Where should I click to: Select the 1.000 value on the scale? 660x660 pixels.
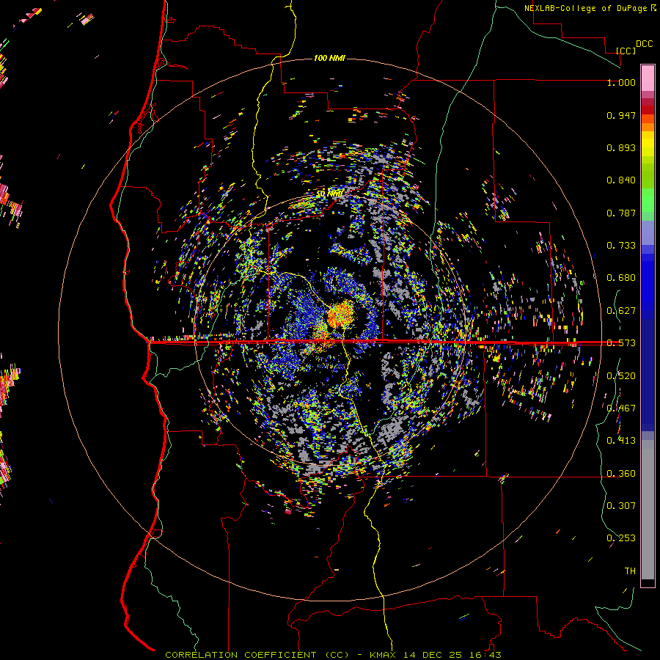621,82
